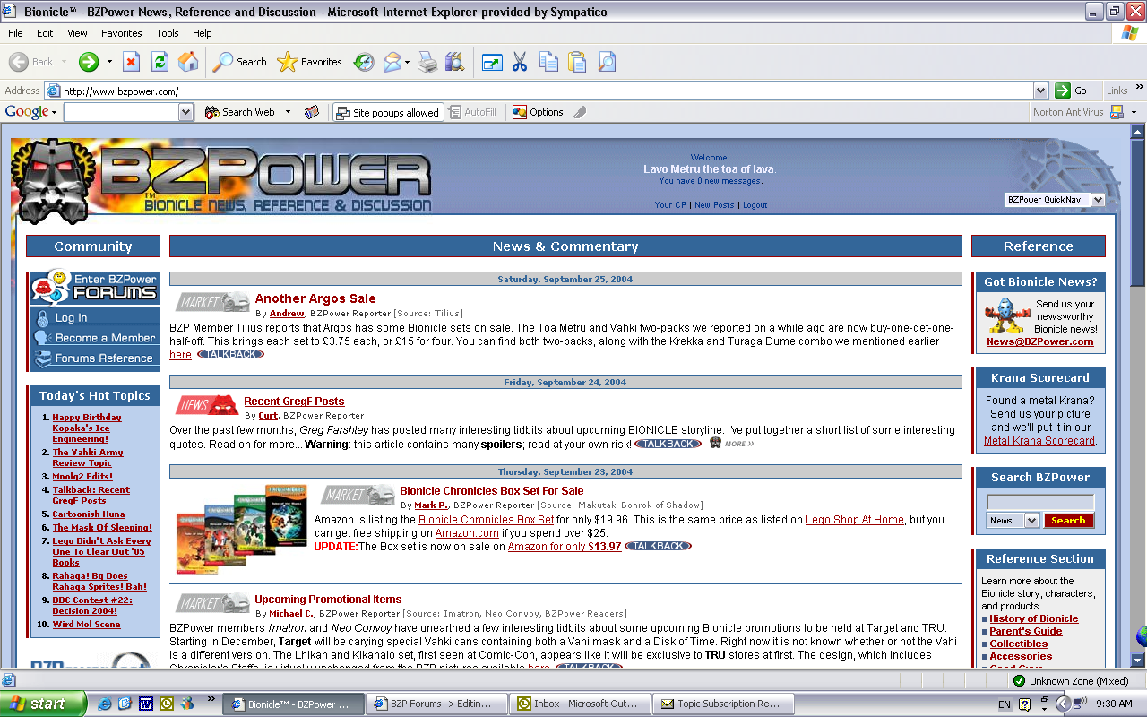Open the Mail button dropdown arrow
The image size is (1147, 717).
click(x=407, y=62)
